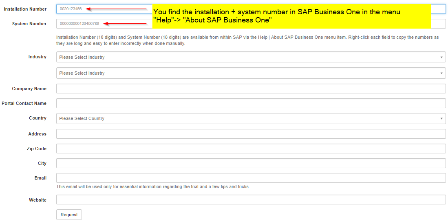Click the Address input field

251,134
